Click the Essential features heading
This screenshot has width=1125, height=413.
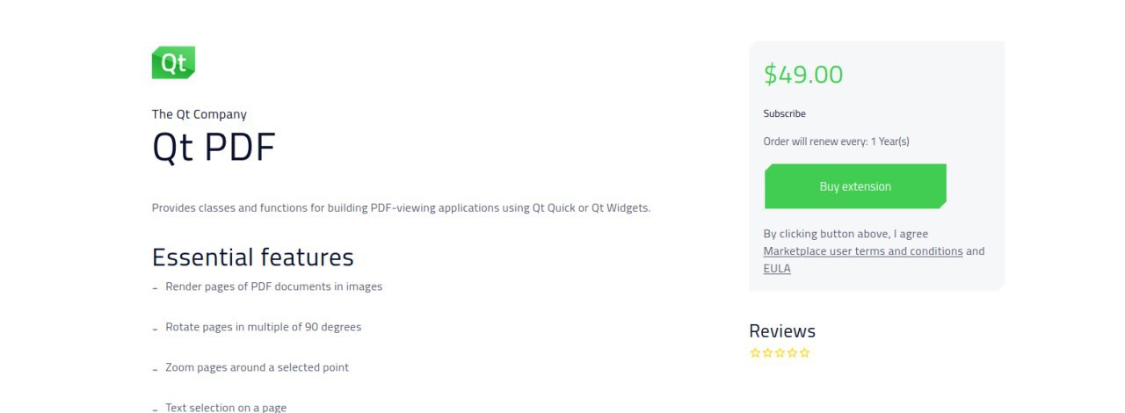click(x=253, y=257)
